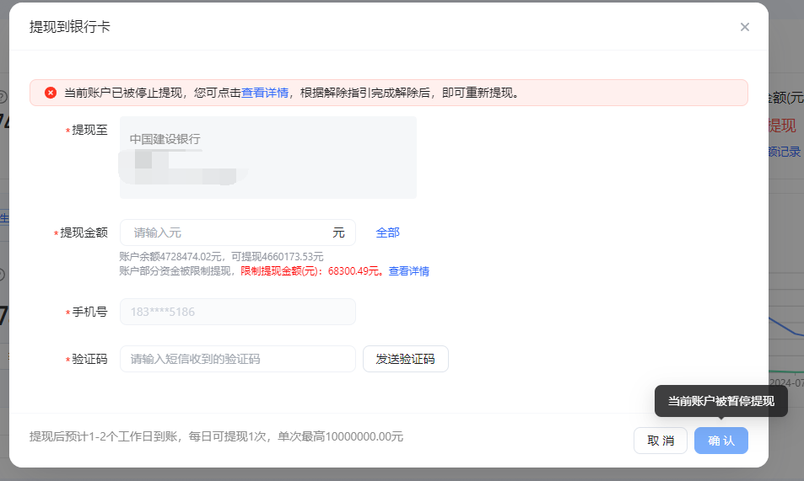Screen dimensions: 804x481
Task: Click the 当前账户被暂停提现 tooltip
Action: (x=721, y=401)
